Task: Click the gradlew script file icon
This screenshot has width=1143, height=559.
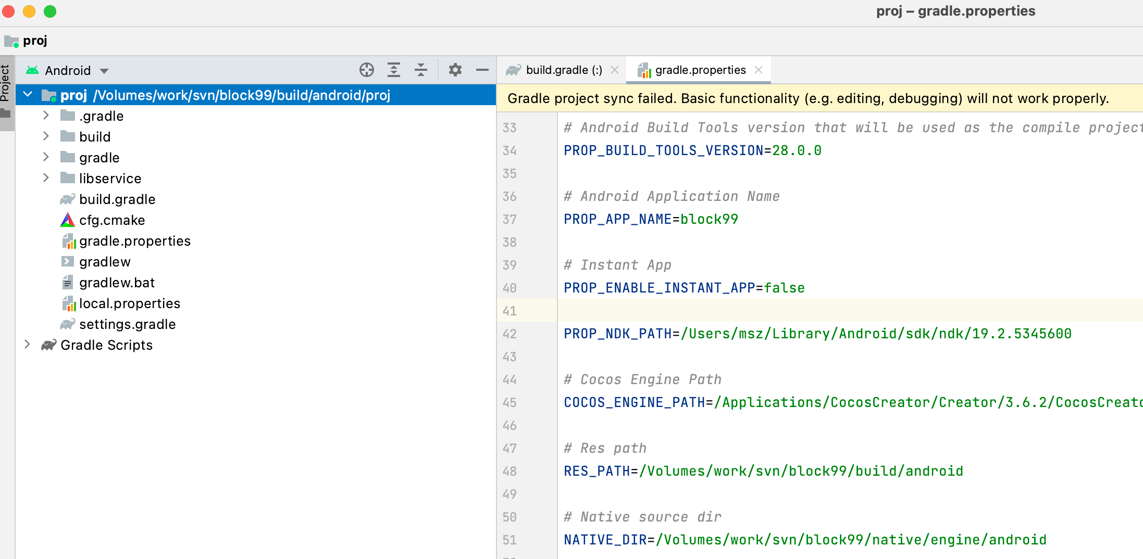Action: (68, 262)
